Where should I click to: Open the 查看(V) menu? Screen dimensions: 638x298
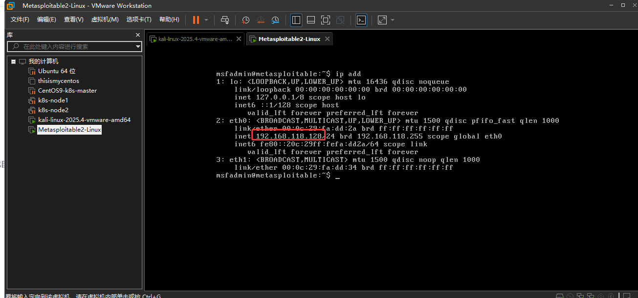click(x=73, y=20)
